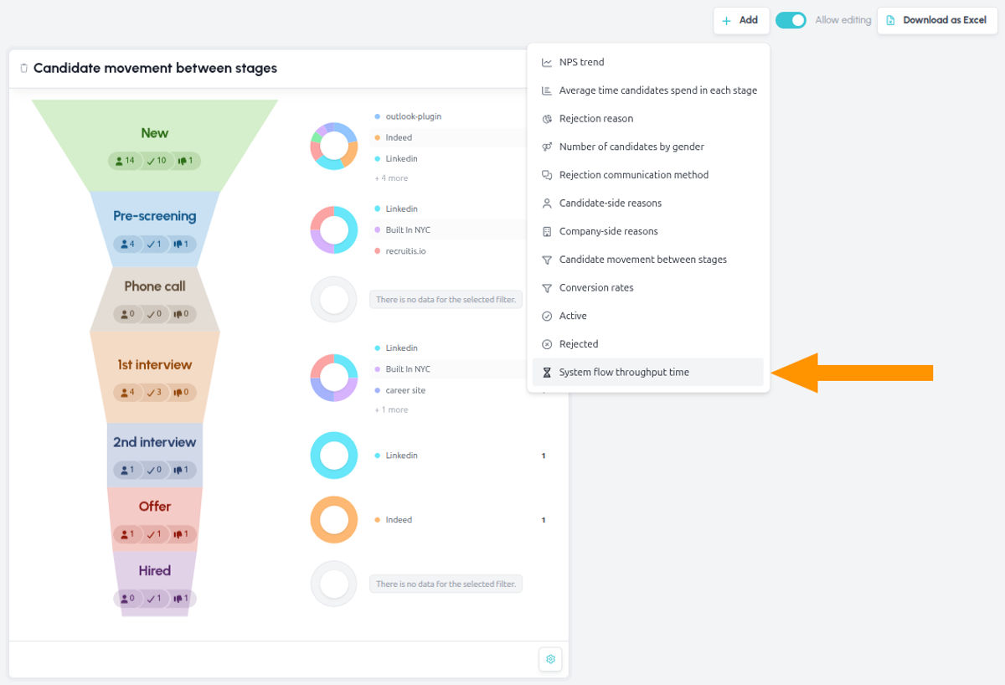This screenshot has width=1005, height=685.
Task: Choose Average time candidates spend in each stage
Action: [648, 90]
